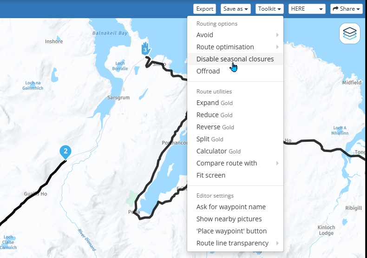367x258 pixels.
Task: Open the map layers icon
Action: tap(350, 33)
